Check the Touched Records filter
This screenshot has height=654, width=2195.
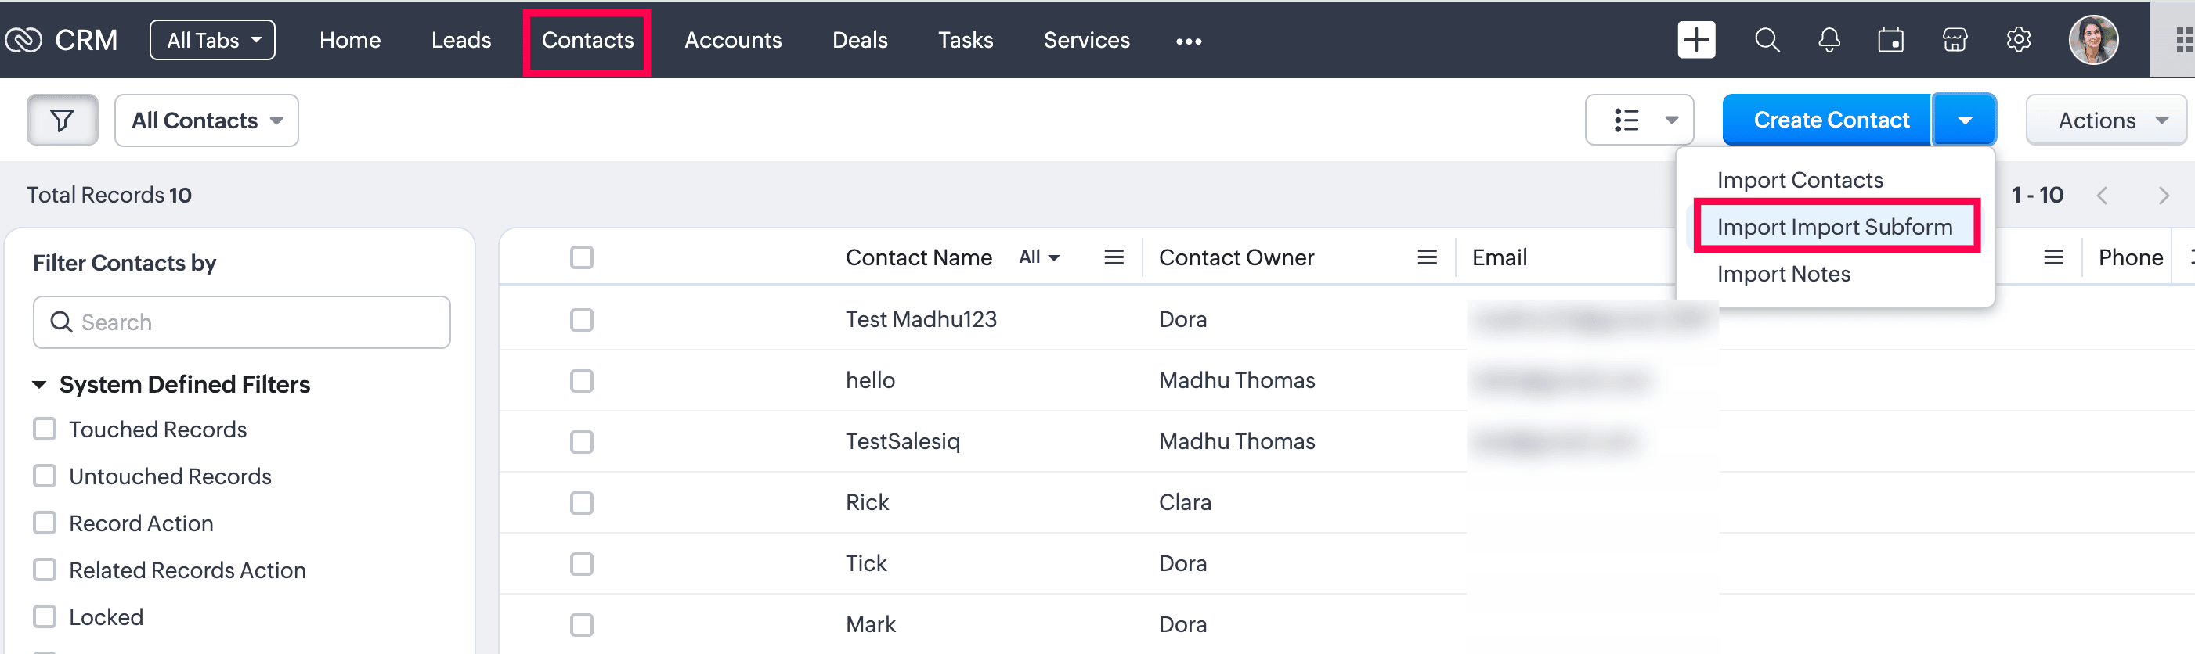[45, 429]
